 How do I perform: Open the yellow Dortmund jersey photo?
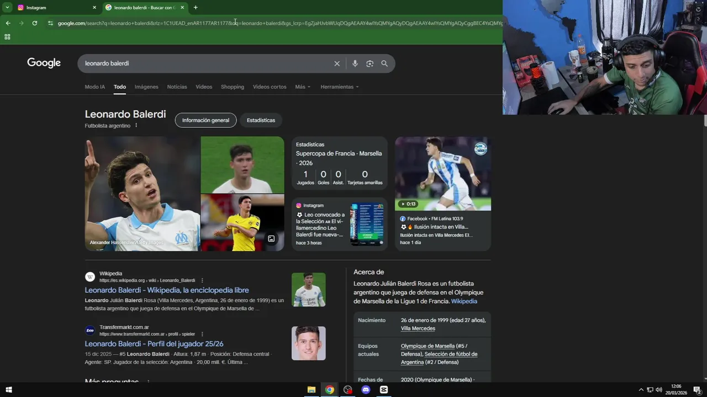pos(242,223)
